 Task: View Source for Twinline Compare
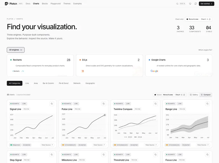pyautogui.click(x=151, y=145)
